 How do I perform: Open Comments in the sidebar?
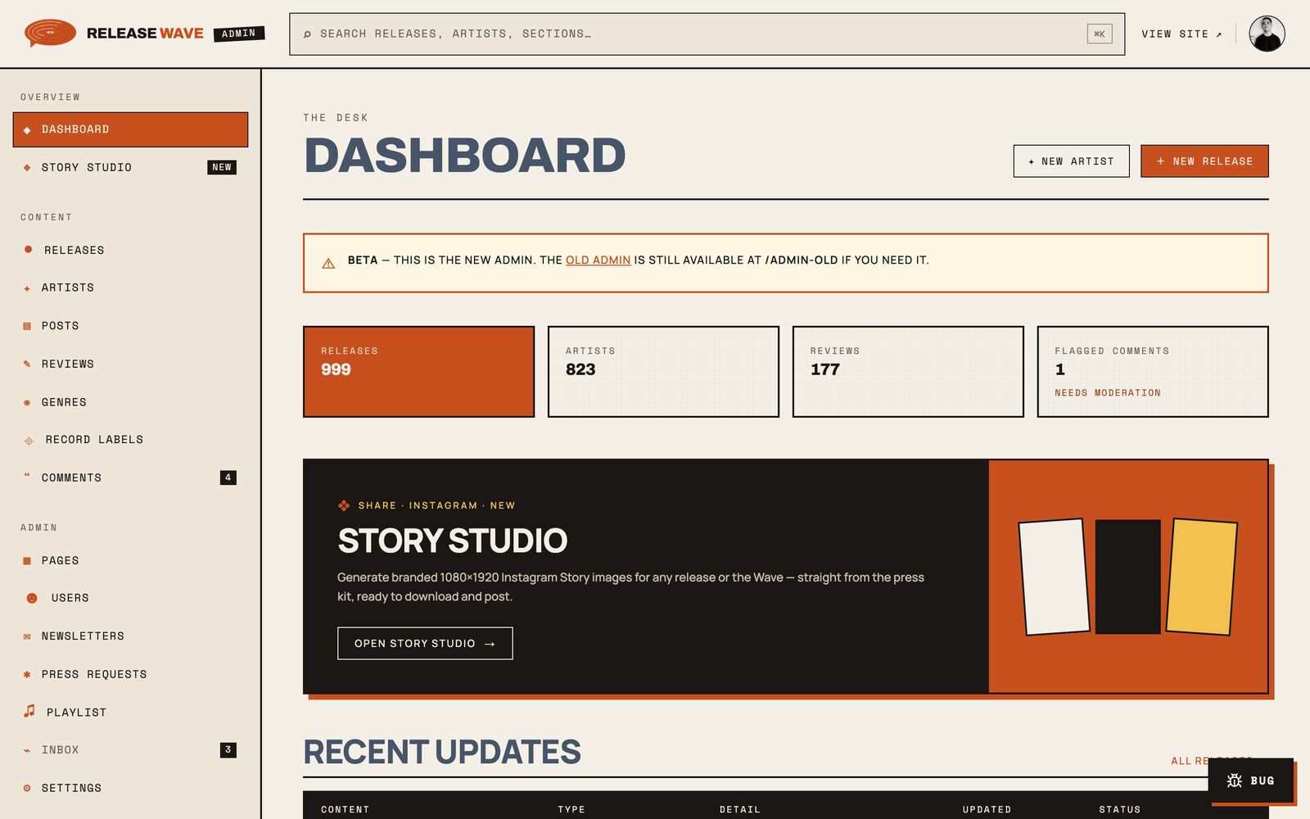130,477
